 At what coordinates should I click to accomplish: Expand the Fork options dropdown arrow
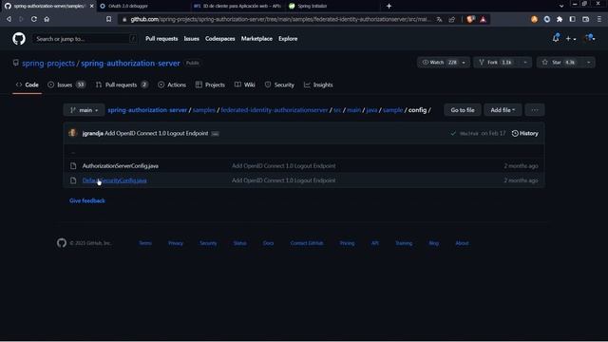coord(525,63)
